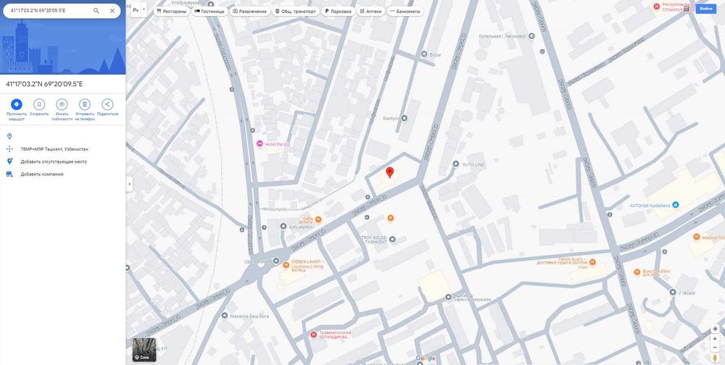Click the blue Проложить маршрут directions icon

point(16,104)
